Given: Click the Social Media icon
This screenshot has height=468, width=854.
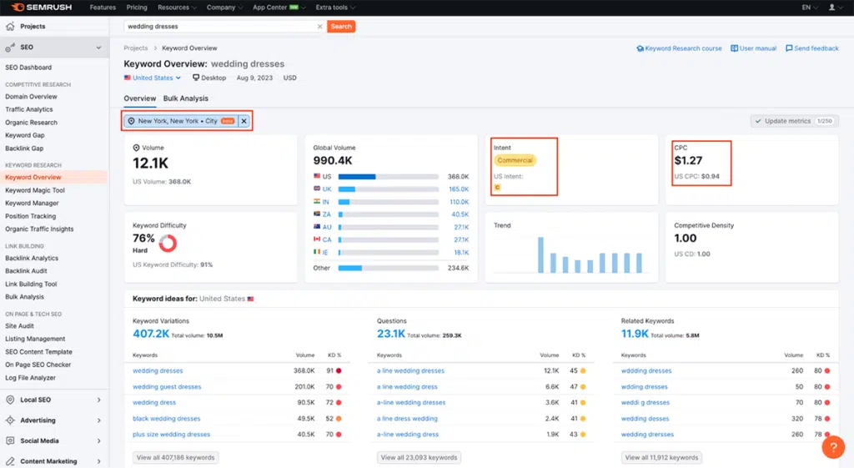Looking at the screenshot, I should tap(10, 440).
